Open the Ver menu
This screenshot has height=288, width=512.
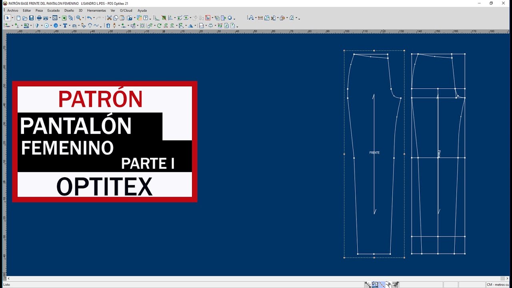(x=113, y=10)
